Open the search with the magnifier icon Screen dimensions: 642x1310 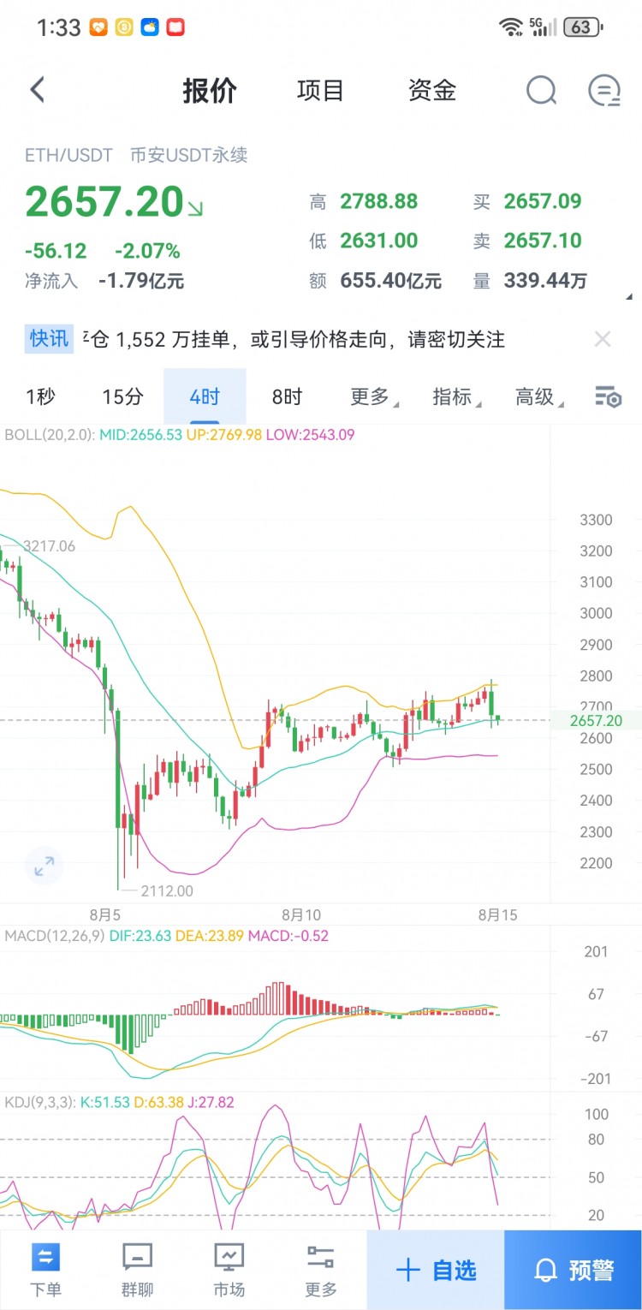coord(541,90)
